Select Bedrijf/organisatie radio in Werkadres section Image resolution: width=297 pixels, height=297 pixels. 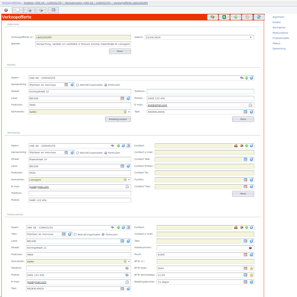pos(78,153)
